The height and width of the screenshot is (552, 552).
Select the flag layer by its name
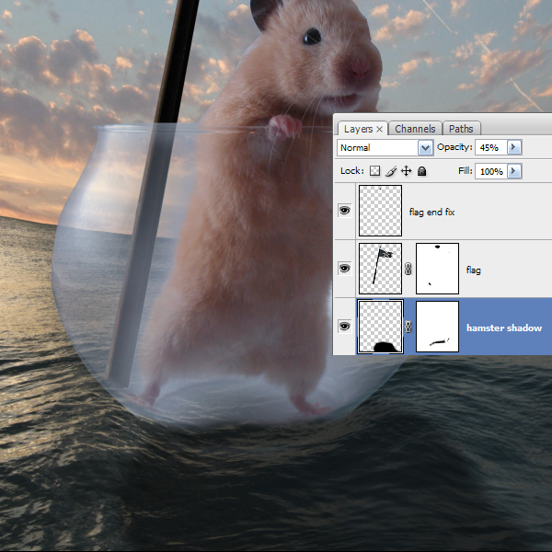474,270
